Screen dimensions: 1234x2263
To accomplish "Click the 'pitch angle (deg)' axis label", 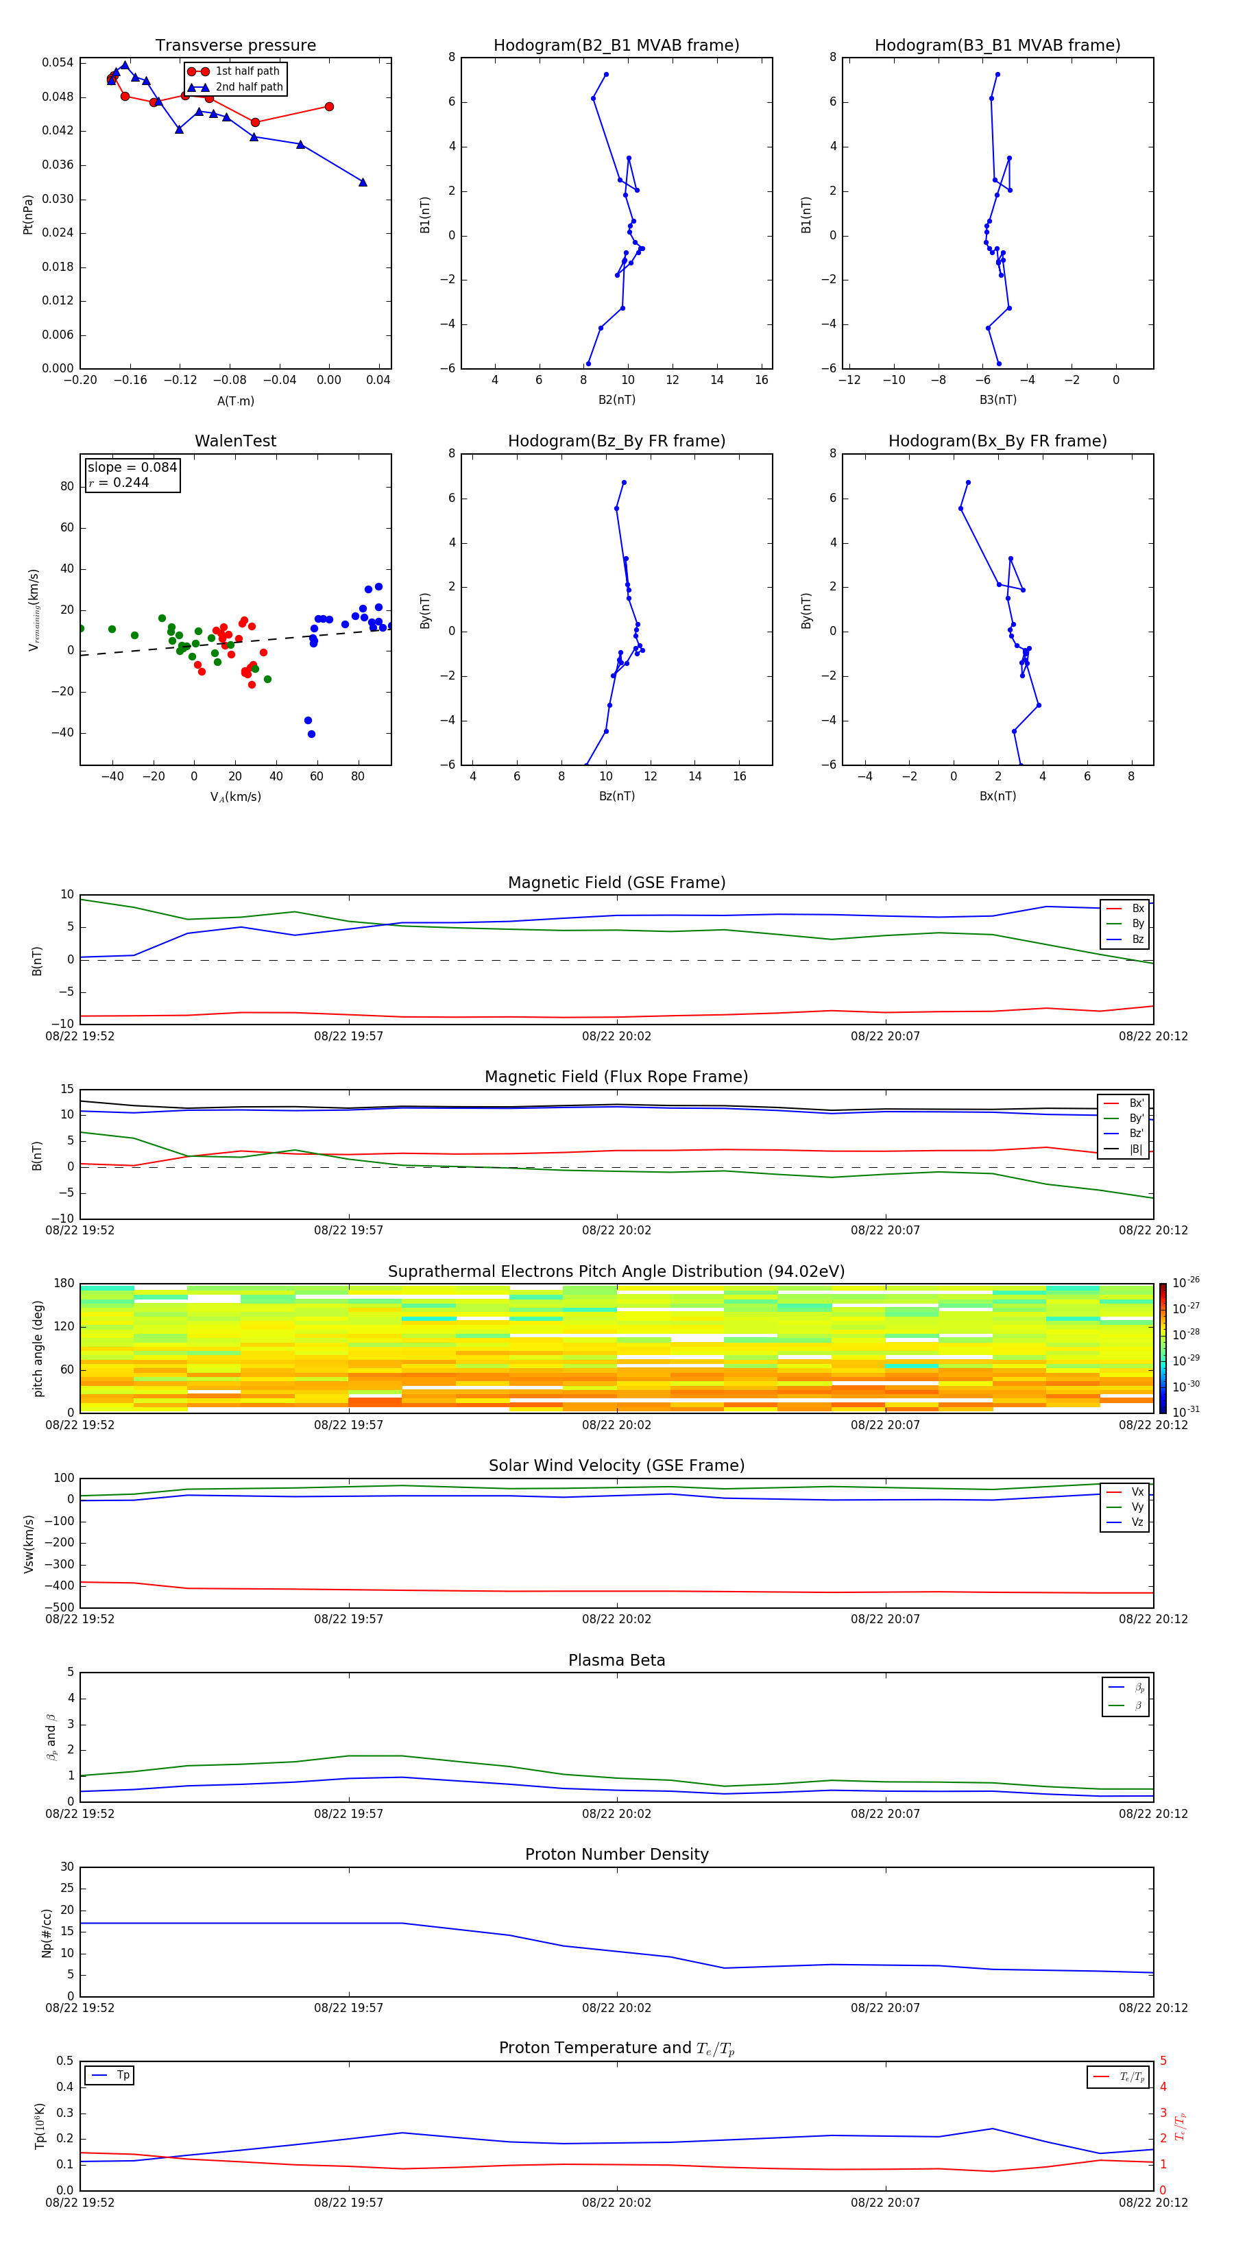I will [38, 1348].
